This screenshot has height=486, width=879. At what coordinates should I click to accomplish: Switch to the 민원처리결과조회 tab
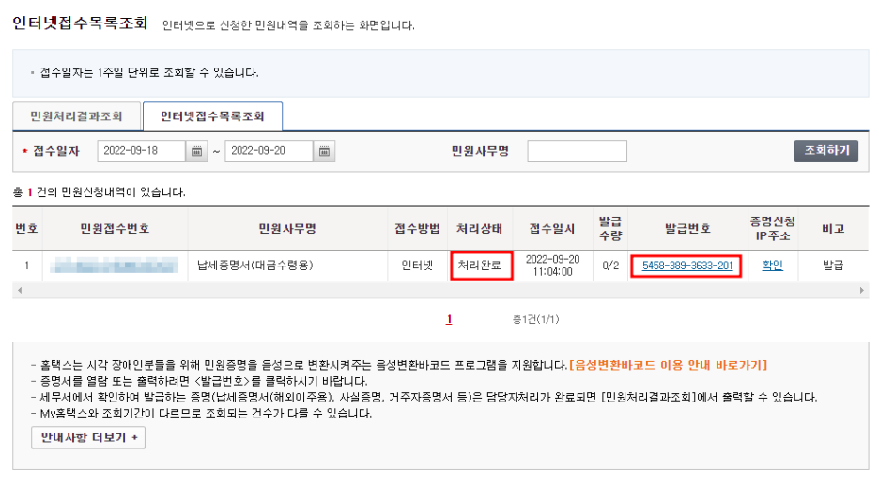(76, 116)
